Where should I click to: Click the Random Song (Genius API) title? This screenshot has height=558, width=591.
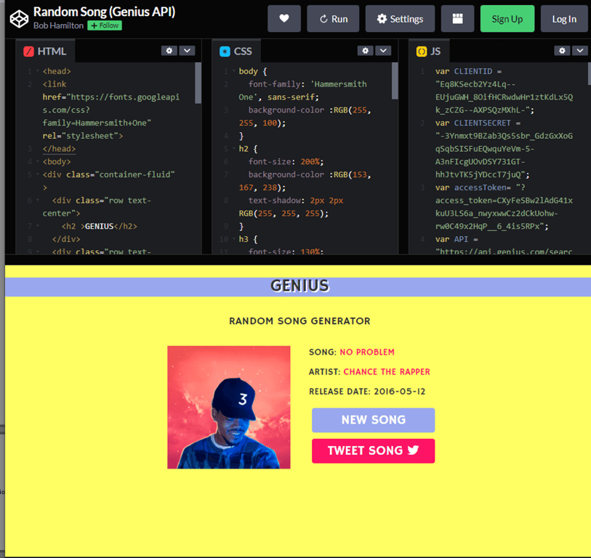(105, 12)
